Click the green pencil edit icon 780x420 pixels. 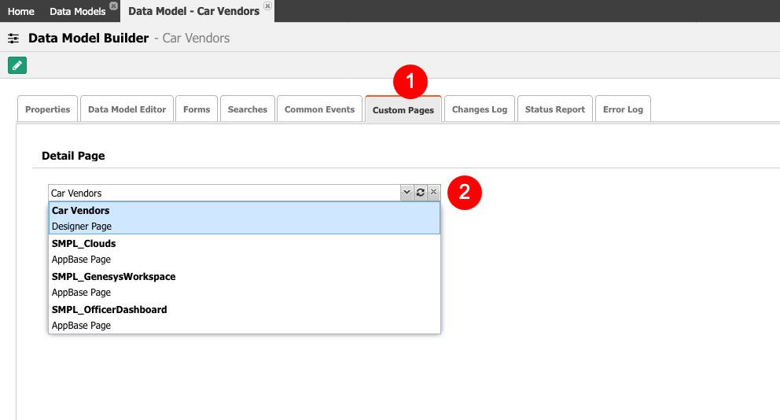(17, 65)
